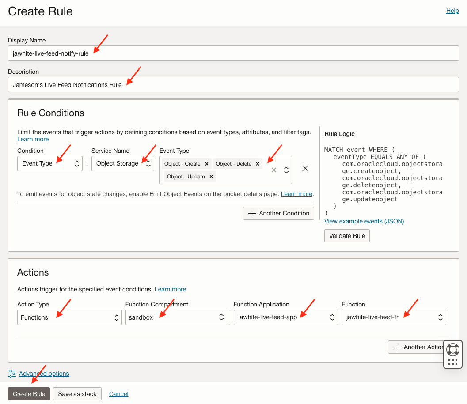467x404 pixels.
Task: Clear all selected event types
Action: pos(273,170)
